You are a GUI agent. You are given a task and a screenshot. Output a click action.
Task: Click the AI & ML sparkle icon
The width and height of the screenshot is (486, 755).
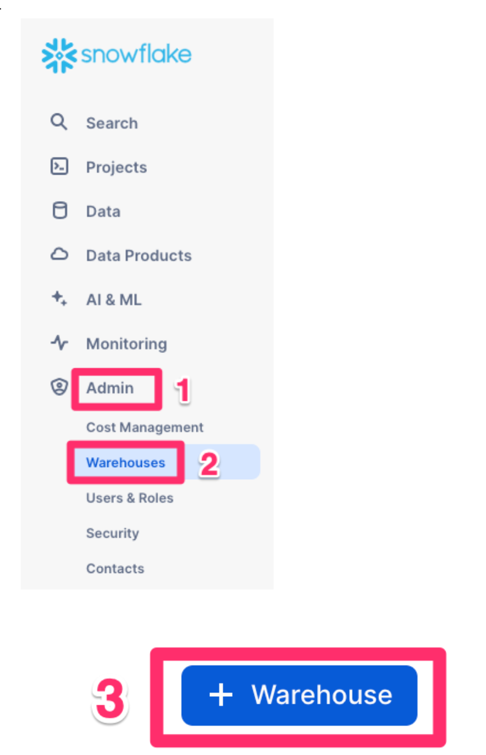point(59,299)
